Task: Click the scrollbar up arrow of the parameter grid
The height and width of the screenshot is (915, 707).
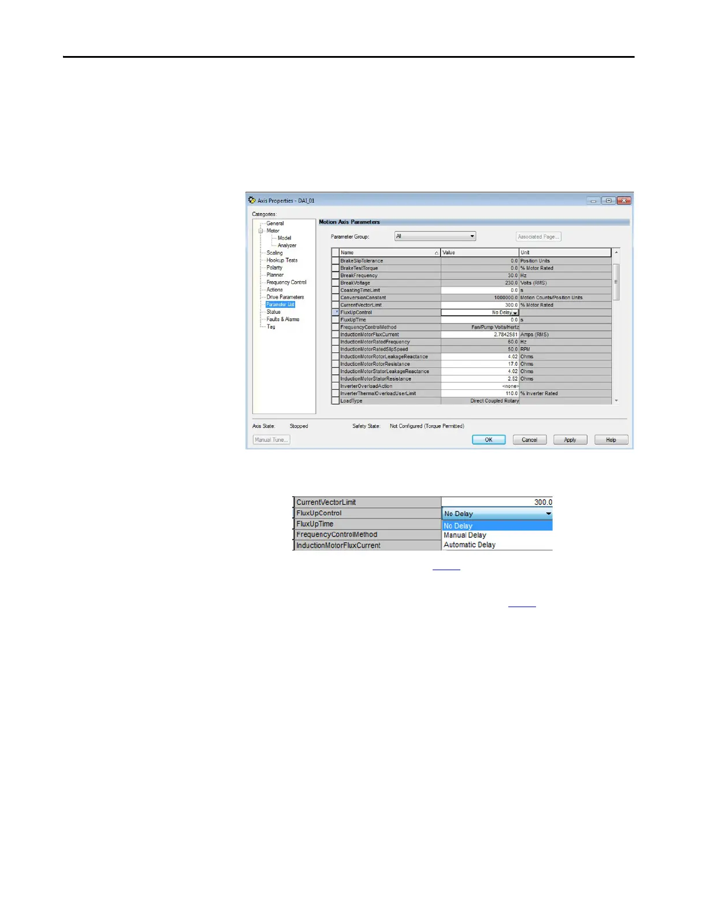Action: [x=616, y=252]
